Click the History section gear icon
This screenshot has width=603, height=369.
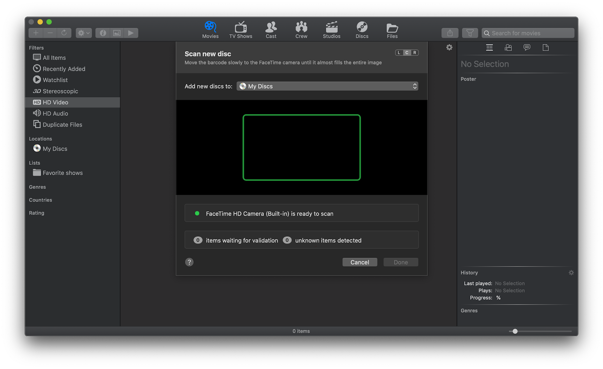[571, 273]
